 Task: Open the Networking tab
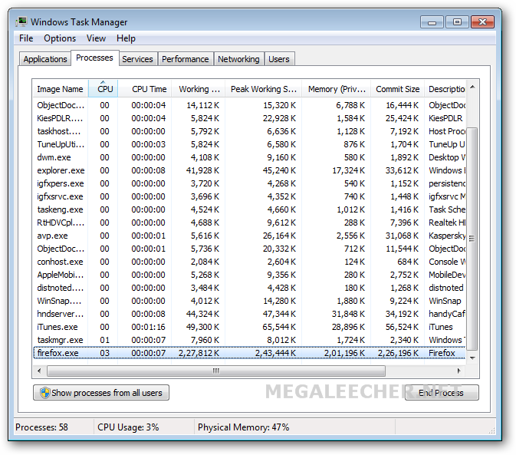coord(238,59)
